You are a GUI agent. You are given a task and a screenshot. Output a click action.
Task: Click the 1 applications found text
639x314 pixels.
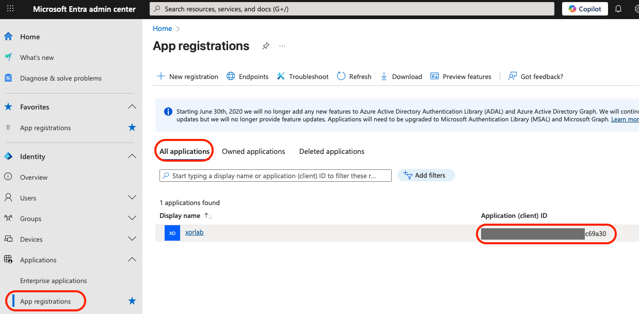tap(189, 202)
